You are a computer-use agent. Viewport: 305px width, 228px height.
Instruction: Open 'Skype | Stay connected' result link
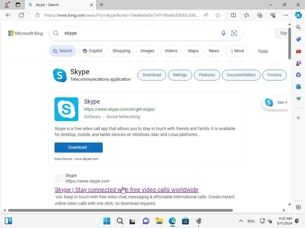click(126, 190)
